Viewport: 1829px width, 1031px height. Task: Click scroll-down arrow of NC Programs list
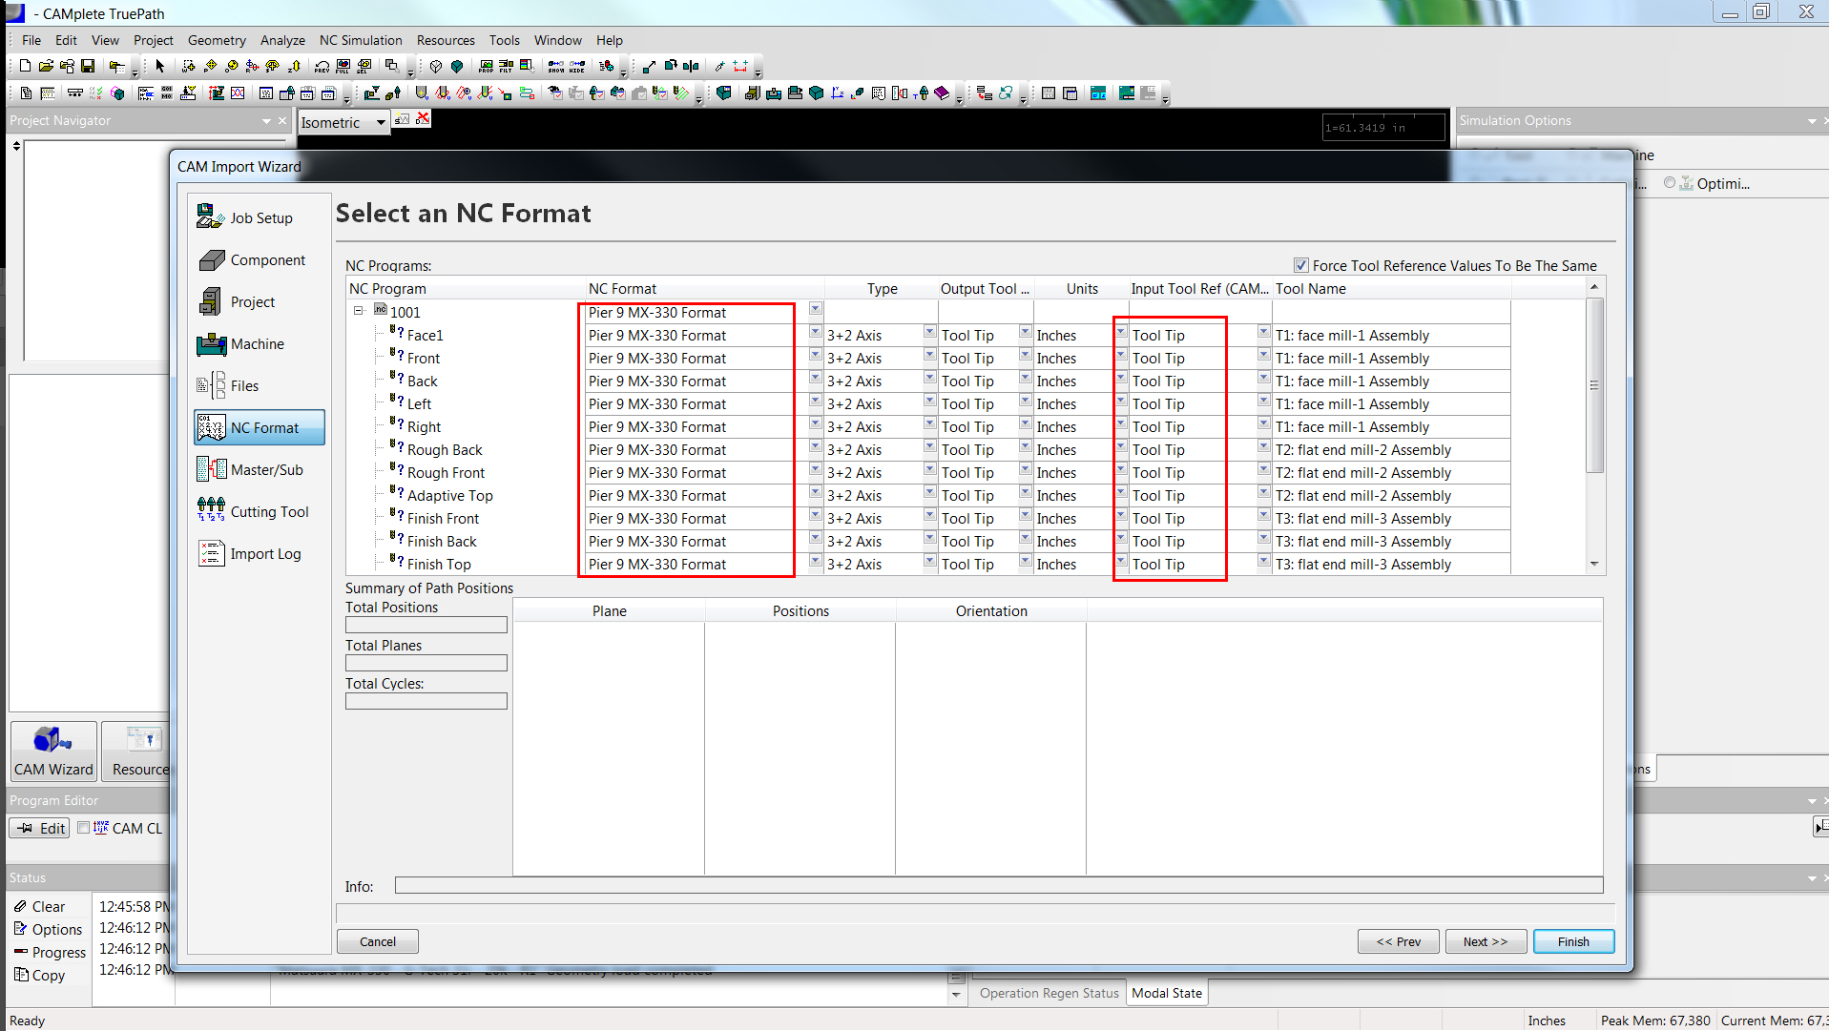1594,565
